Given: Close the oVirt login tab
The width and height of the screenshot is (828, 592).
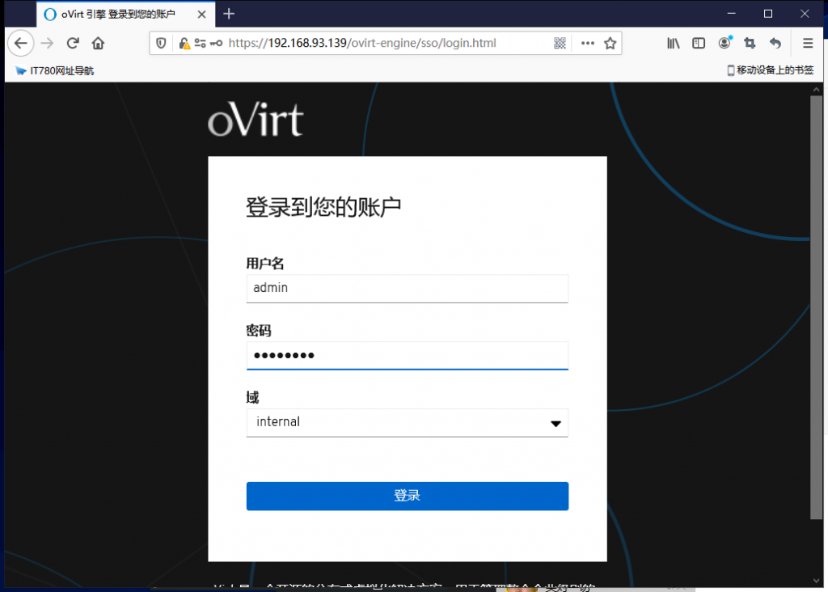Looking at the screenshot, I should click(x=201, y=15).
